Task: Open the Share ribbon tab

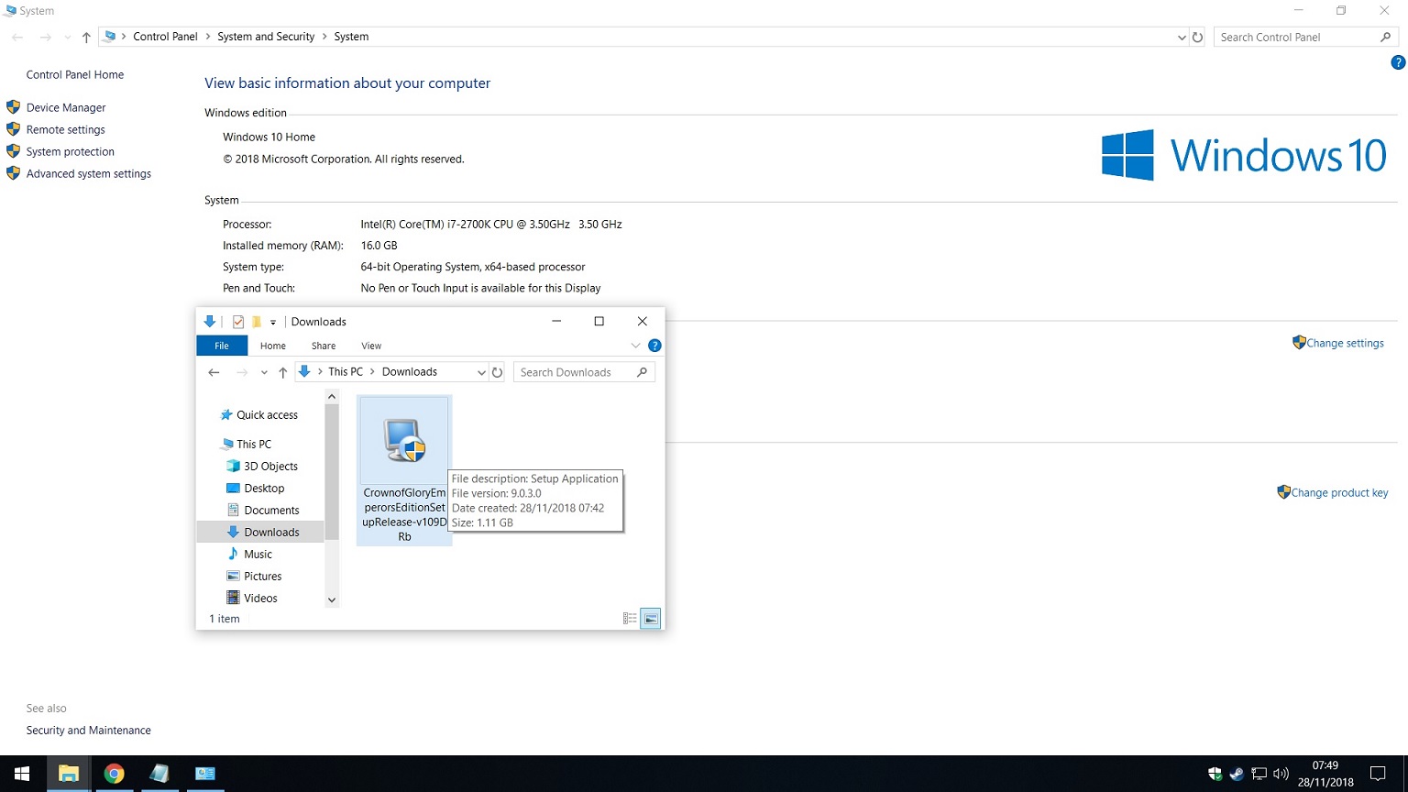Action: point(324,346)
